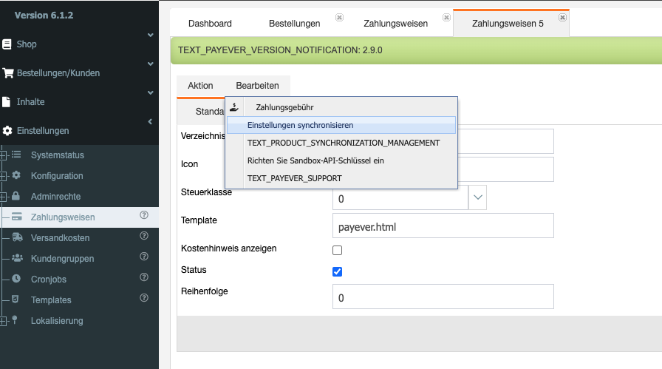Select the Zahlungsweisen 5 tab
This screenshot has width=662, height=369.
tap(508, 24)
